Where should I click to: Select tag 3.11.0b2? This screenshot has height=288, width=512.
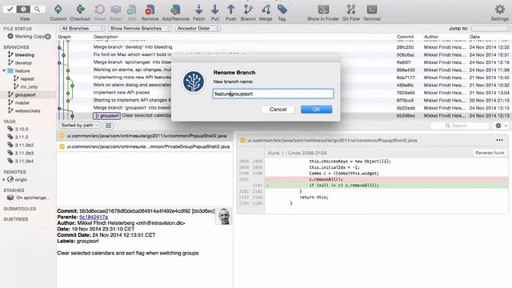[x=24, y=145]
